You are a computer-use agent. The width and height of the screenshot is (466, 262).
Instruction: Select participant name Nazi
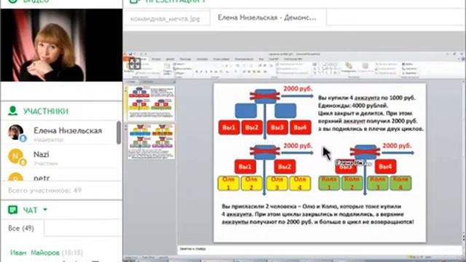[42, 154]
